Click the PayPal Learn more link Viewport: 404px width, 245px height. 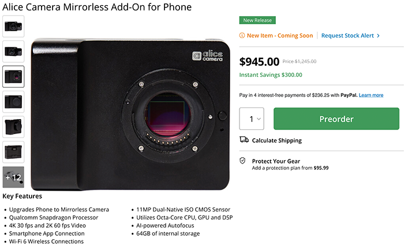(371, 95)
